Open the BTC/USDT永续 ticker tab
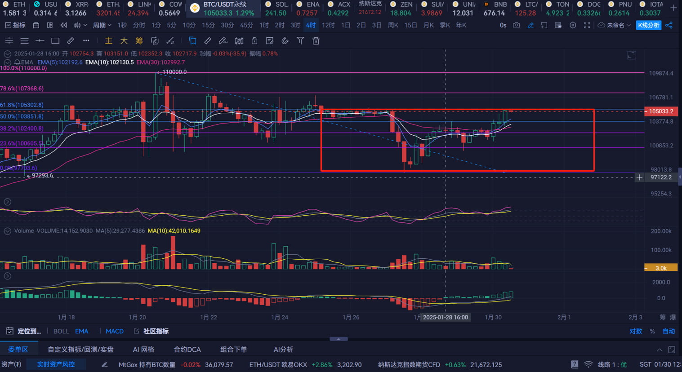Viewport: 682px width, 372px height. click(223, 9)
